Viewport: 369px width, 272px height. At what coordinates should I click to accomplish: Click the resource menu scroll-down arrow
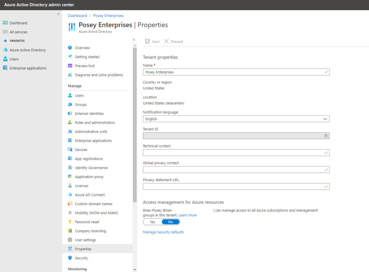click(x=135, y=269)
